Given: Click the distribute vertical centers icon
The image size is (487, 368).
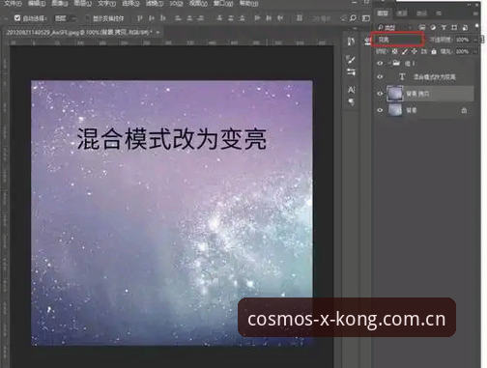Looking at the screenshot, I should tap(231, 18).
